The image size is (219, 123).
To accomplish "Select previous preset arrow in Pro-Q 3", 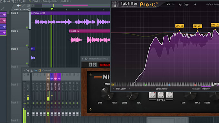I will point(195,4).
